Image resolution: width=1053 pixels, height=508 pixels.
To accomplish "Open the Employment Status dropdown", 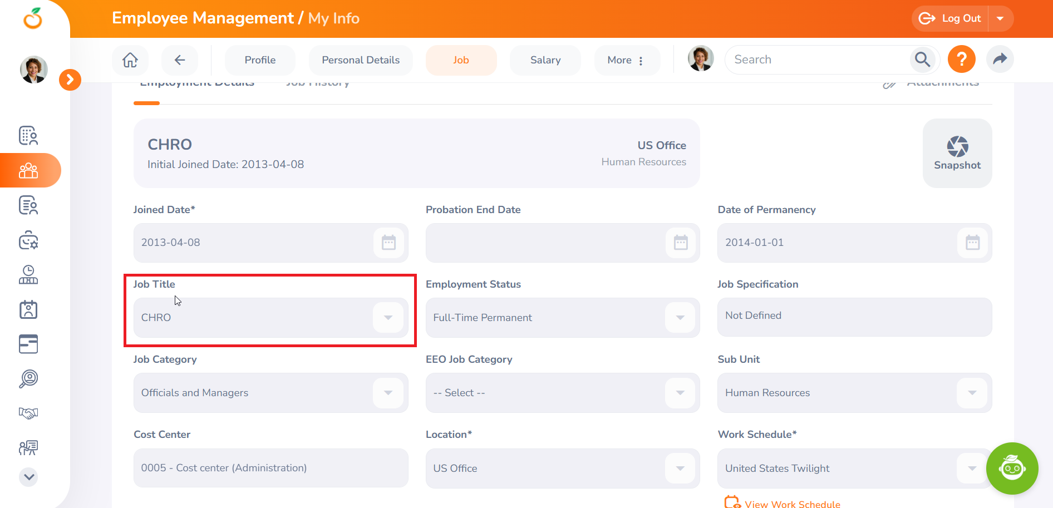I will tap(680, 318).
